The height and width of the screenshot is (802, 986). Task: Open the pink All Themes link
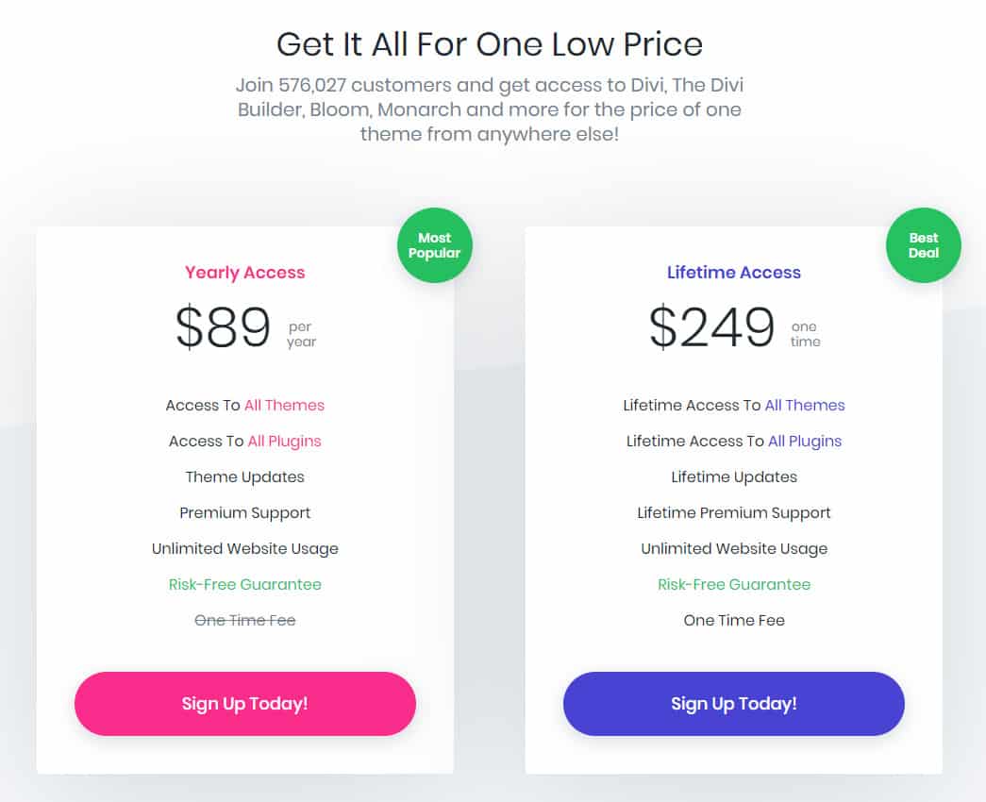click(x=284, y=405)
